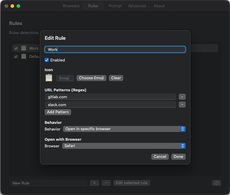
Task: Click the yellow minimize window button
Action: click(12, 6)
